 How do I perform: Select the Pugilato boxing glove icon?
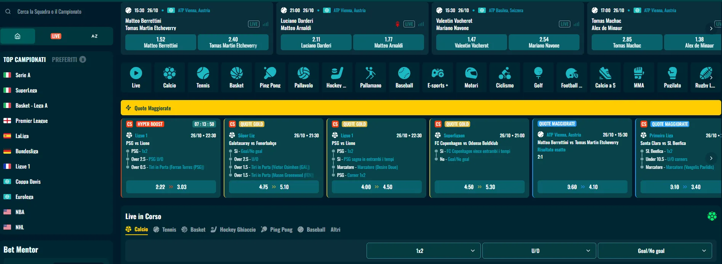(672, 73)
